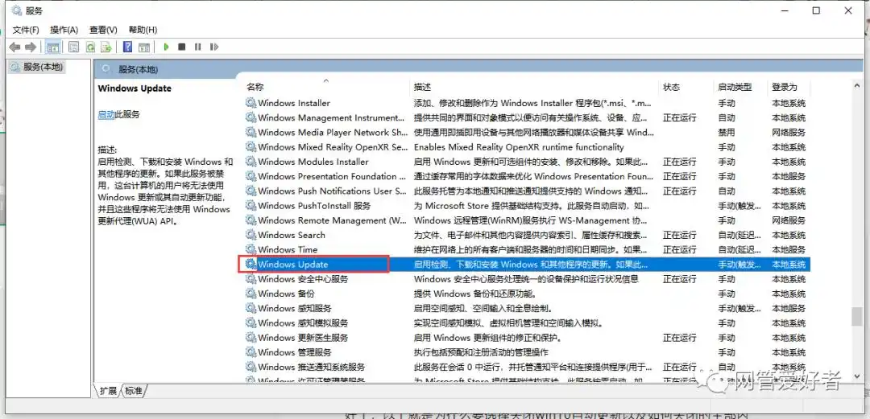Pause the service with the pause icon
The height and width of the screenshot is (419, 870).
click(197, 47)
